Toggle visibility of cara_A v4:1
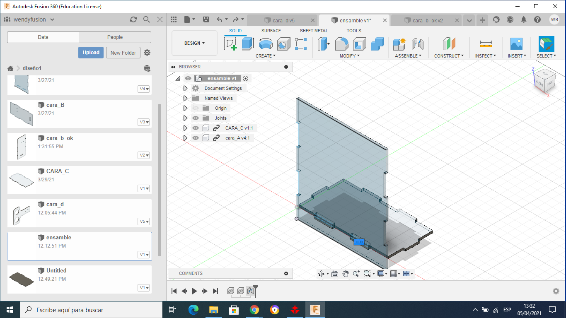 pos(196,138)
